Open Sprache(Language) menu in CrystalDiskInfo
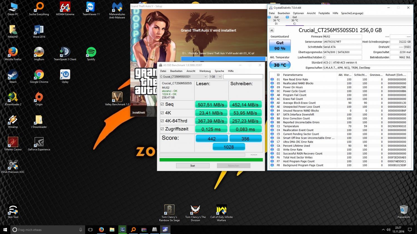Screen dimensions: 417x234 point(352,13)
